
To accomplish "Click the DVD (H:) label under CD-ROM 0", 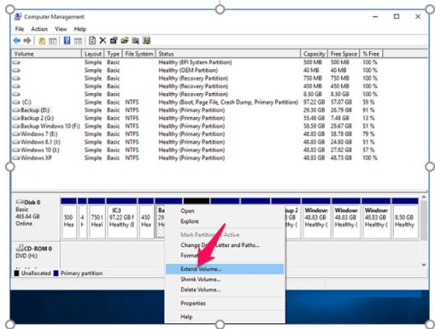I will pyautogui.click(x=26, y=256).
